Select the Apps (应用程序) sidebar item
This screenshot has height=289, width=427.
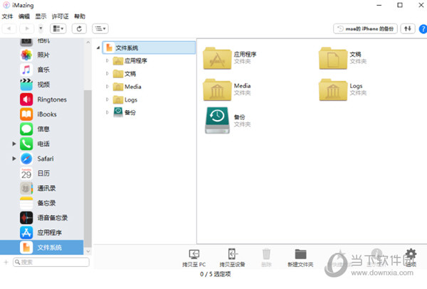point(42,233)
